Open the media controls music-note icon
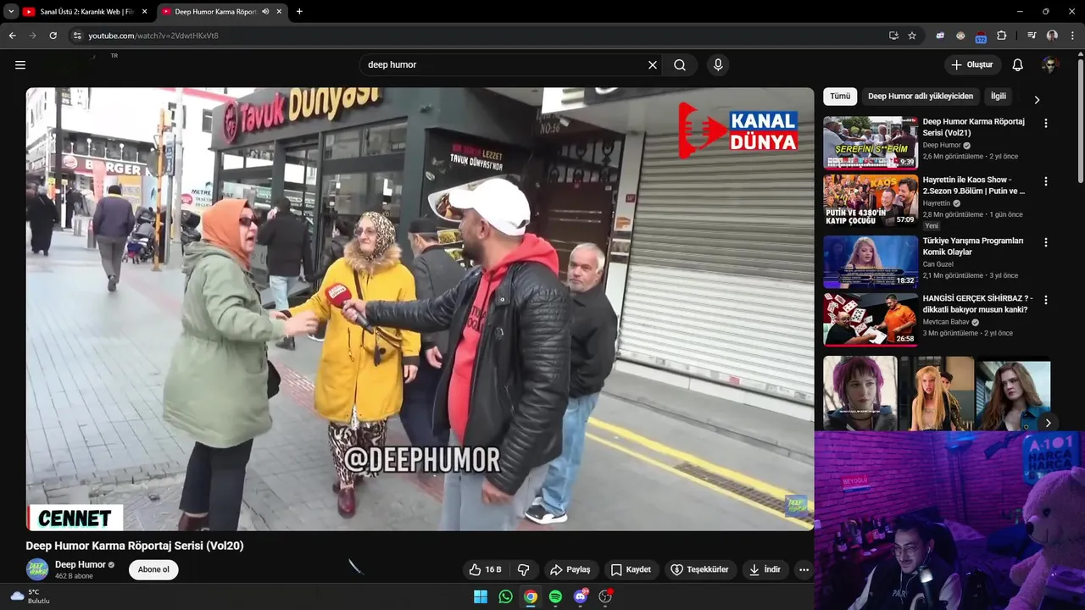The image size is (1085, 610). (x=1032, y=36)
